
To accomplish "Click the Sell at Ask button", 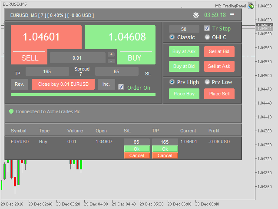I will click(x=219, y=66).
